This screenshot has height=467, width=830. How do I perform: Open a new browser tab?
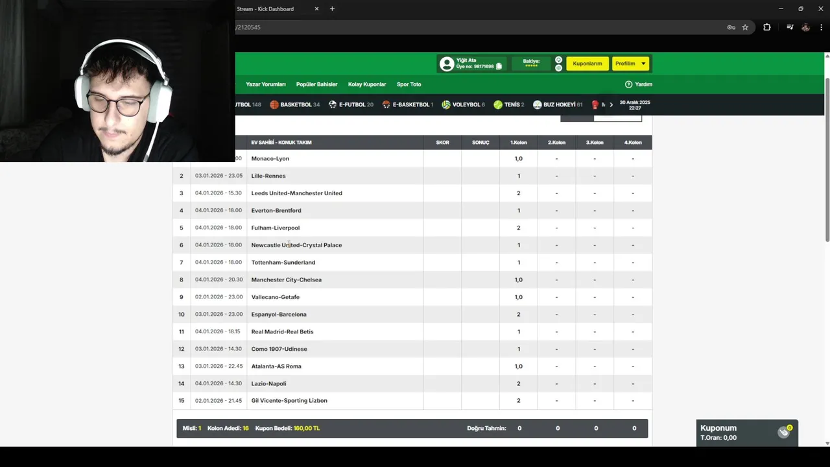tap(332, 9)
